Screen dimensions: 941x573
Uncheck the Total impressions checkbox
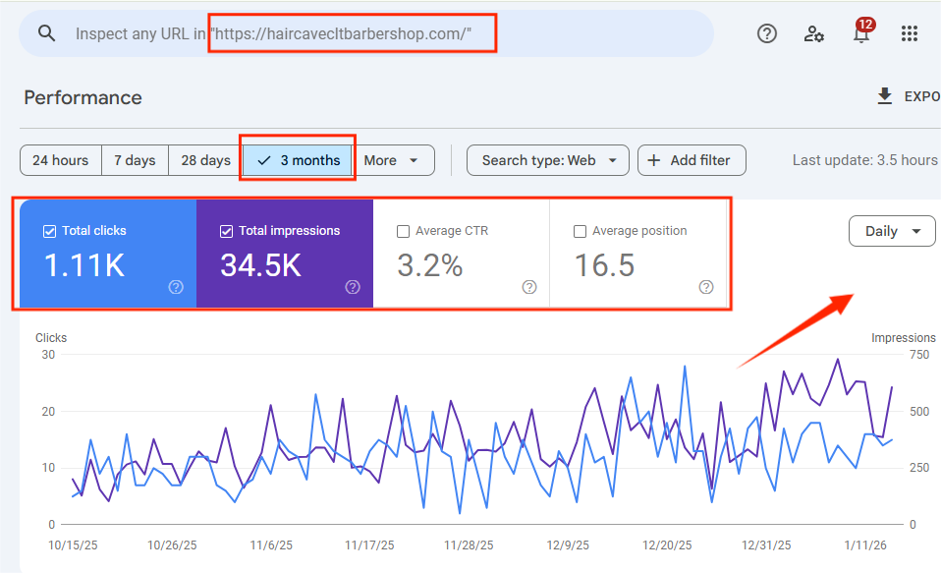point(227,231)
